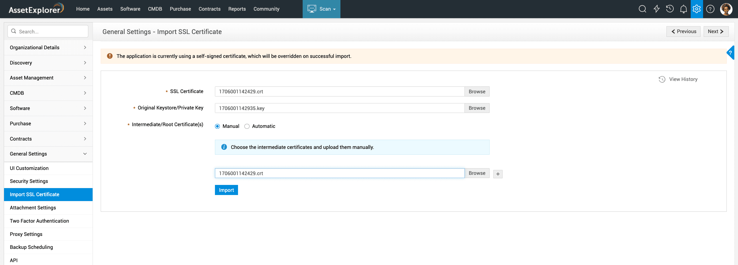Open the help question mark icon
This screenshot has height=265, width=738.
point(710,9)
